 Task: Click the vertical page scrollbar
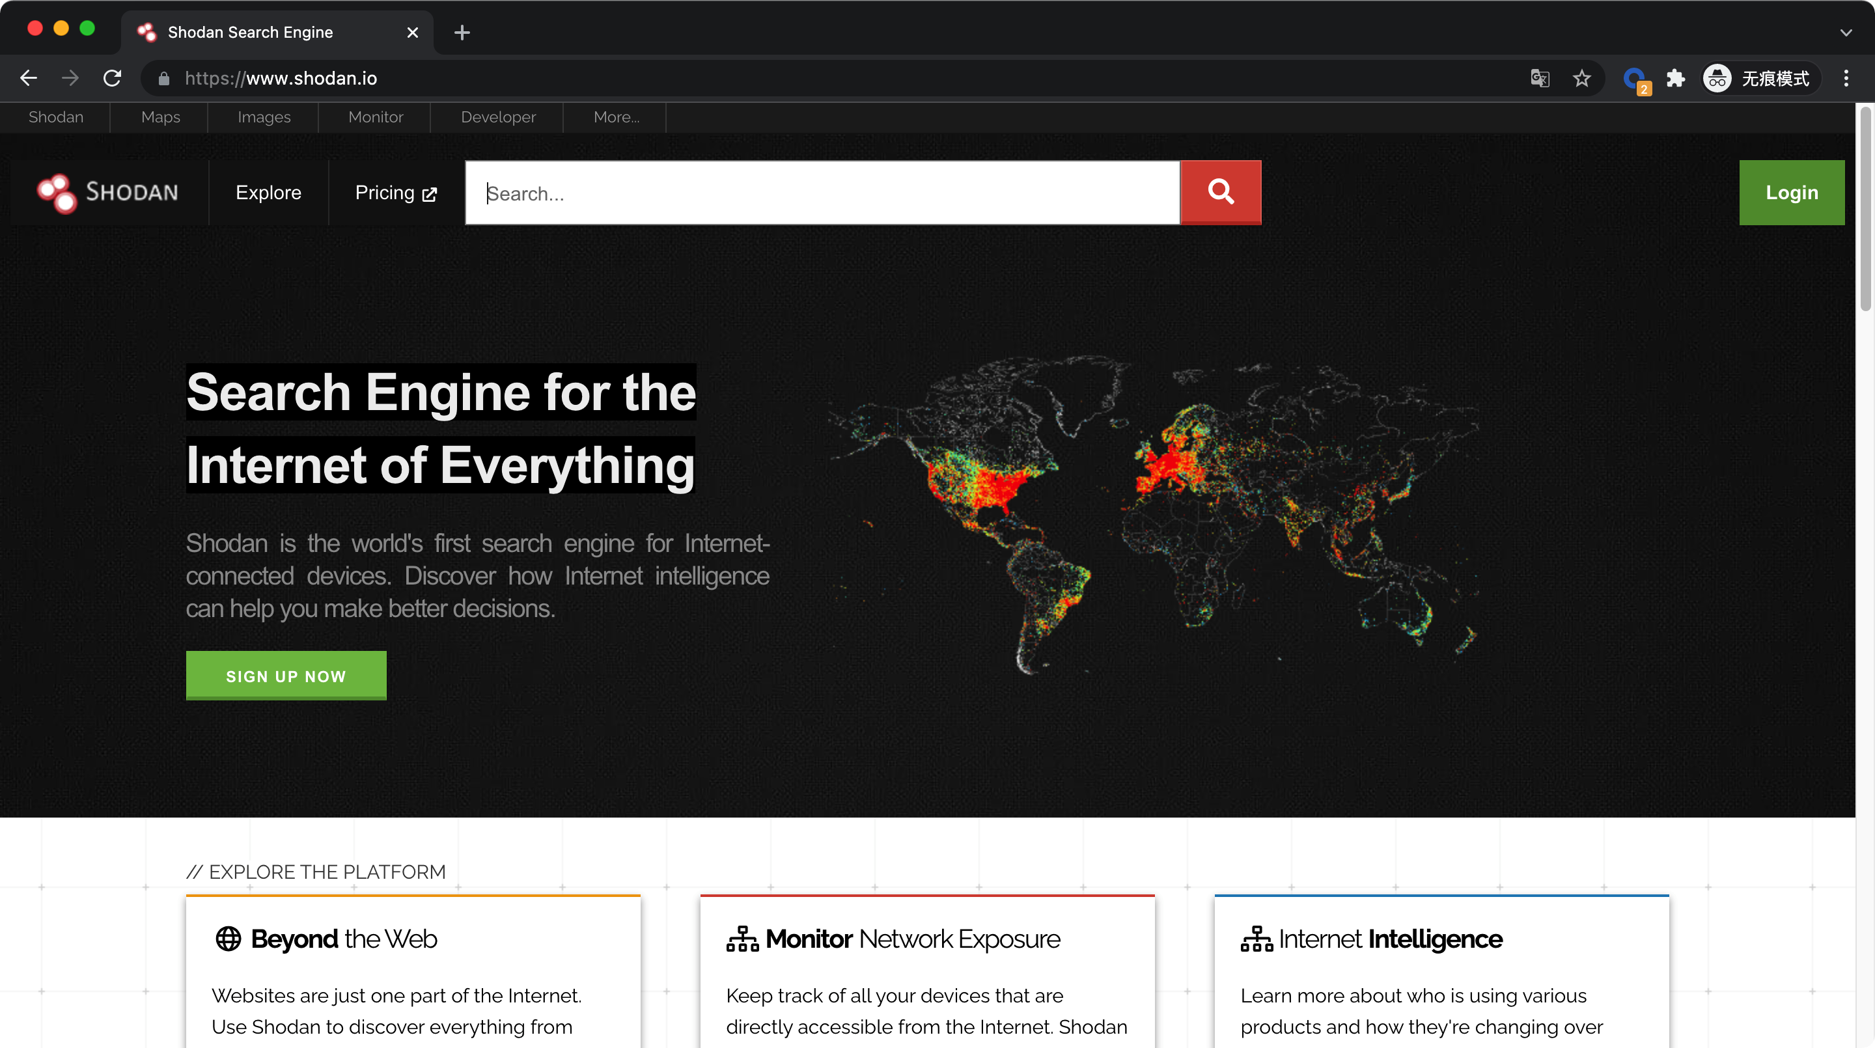tap(1865, 210)
